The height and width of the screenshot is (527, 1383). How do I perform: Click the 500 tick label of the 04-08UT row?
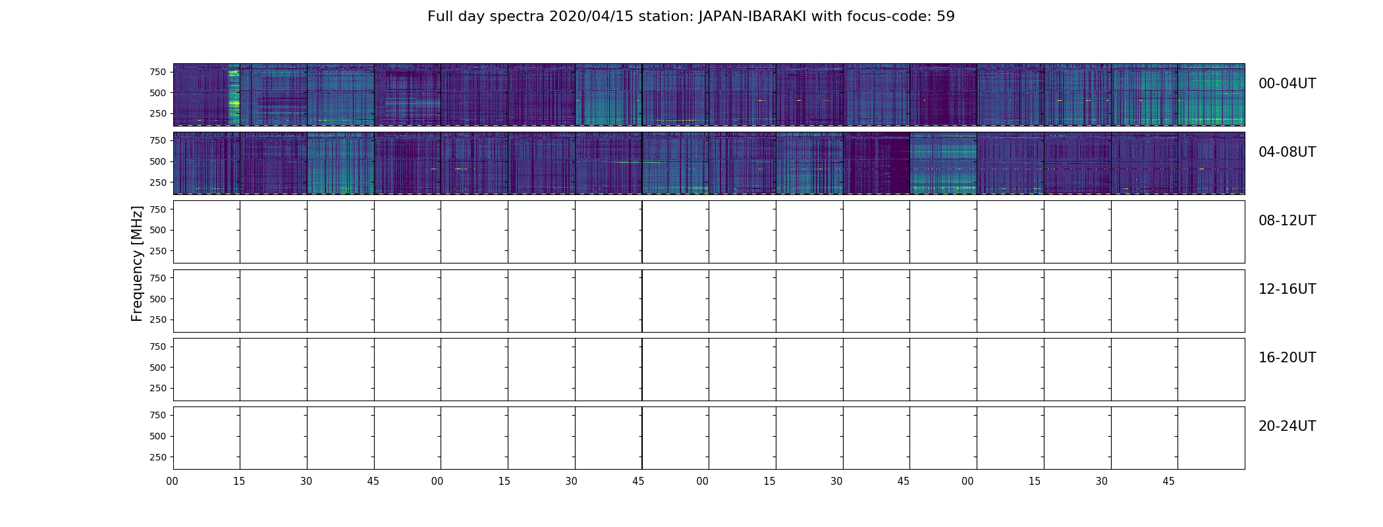tap(157, 161)
